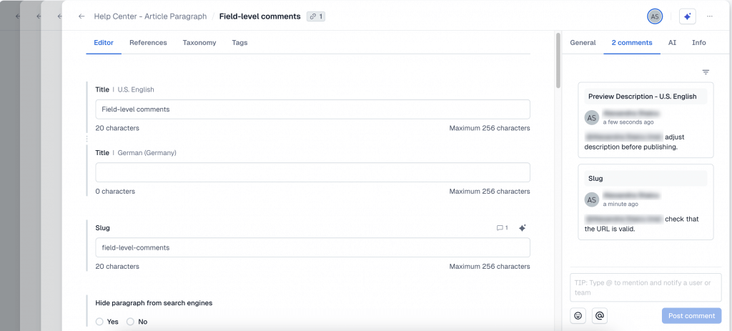
Task: Click the Post comment button
Action: pyautogui.click(x=691, y=315)
